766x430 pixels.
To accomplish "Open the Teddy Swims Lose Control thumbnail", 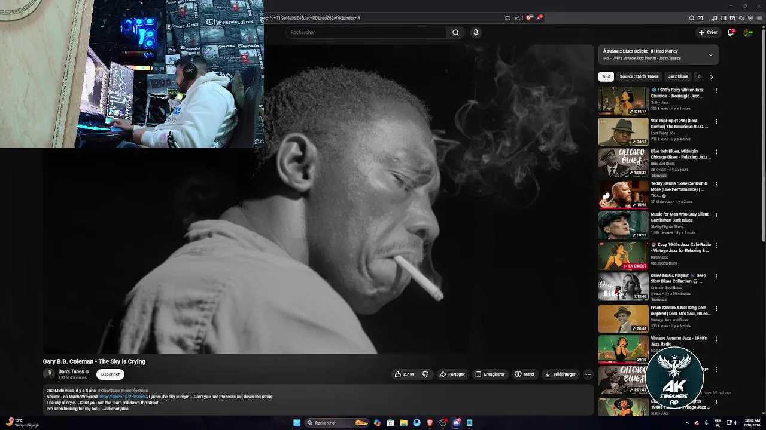I will coord(623,194).
